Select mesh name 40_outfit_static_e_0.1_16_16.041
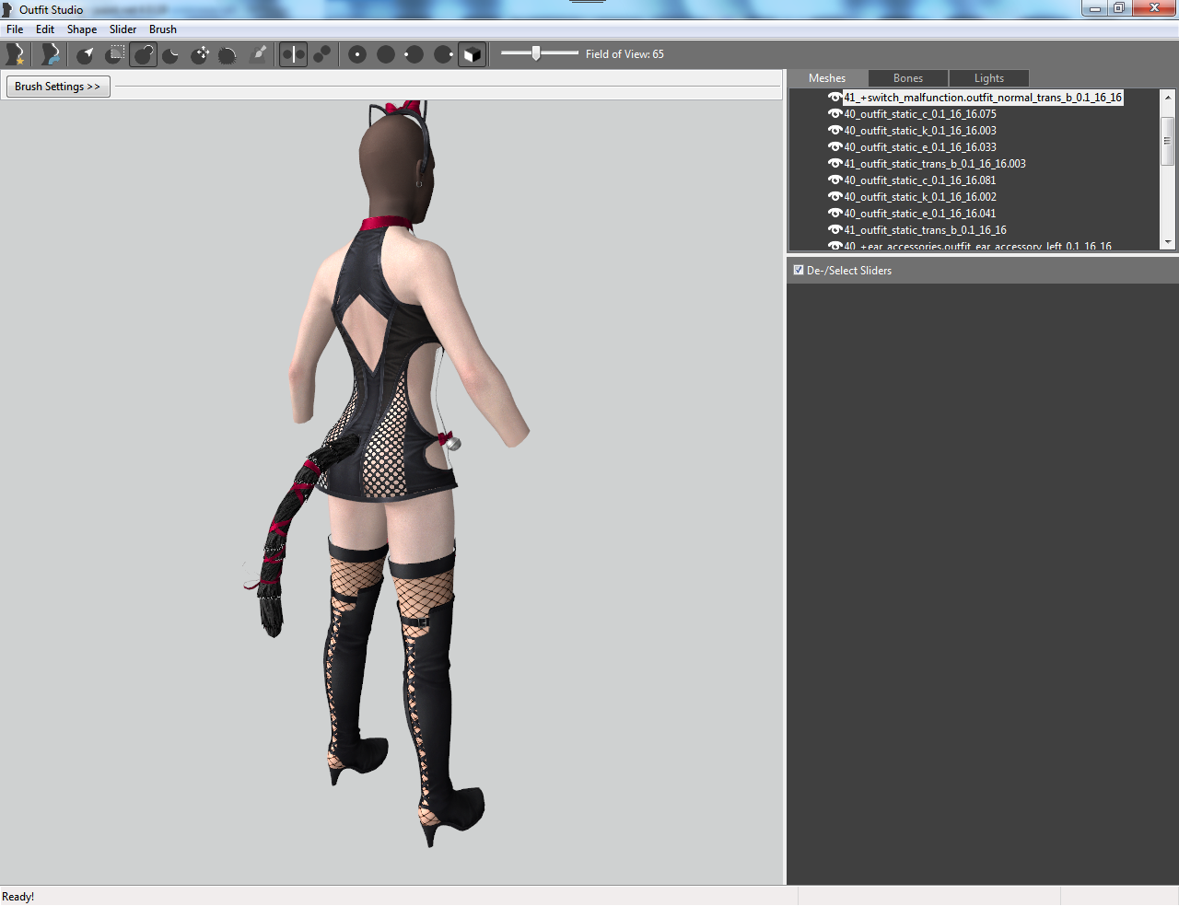Viewport: 1179px width, 906px height. coord(920,214)
